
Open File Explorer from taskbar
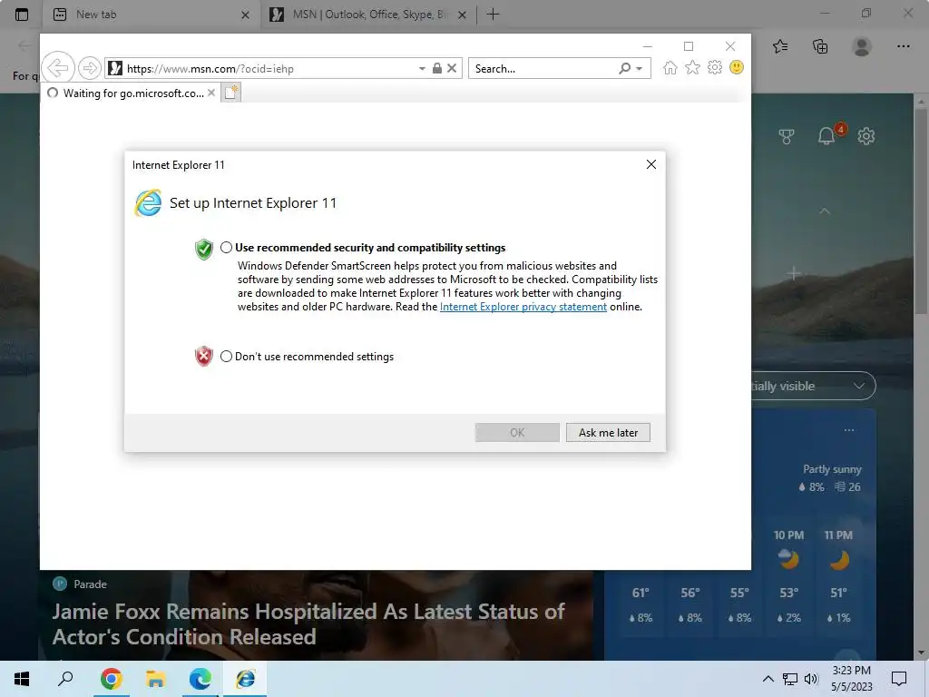point(155,679)
